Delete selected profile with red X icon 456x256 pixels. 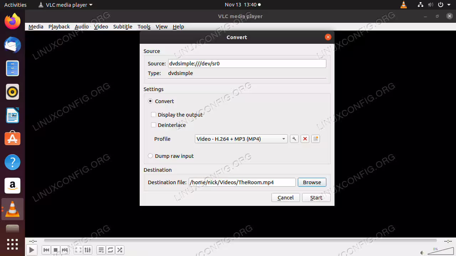tap(305, 139)
